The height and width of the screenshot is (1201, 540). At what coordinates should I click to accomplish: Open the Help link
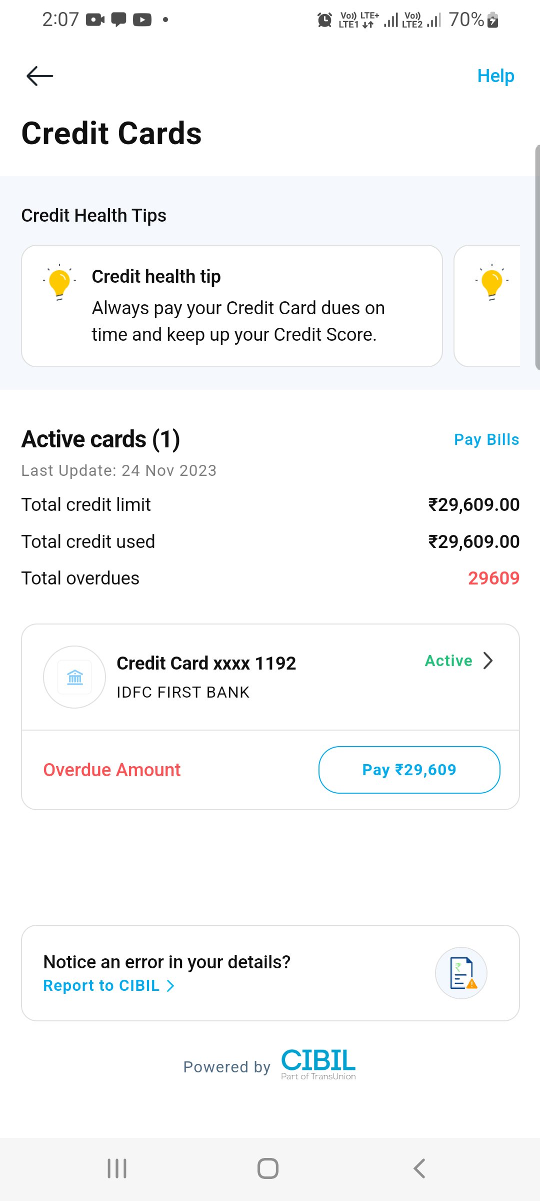click(495, 76)
